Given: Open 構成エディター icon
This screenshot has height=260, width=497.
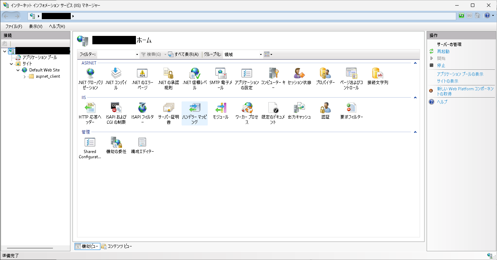Looking at the screenshot, I should (x=142, y=145).
